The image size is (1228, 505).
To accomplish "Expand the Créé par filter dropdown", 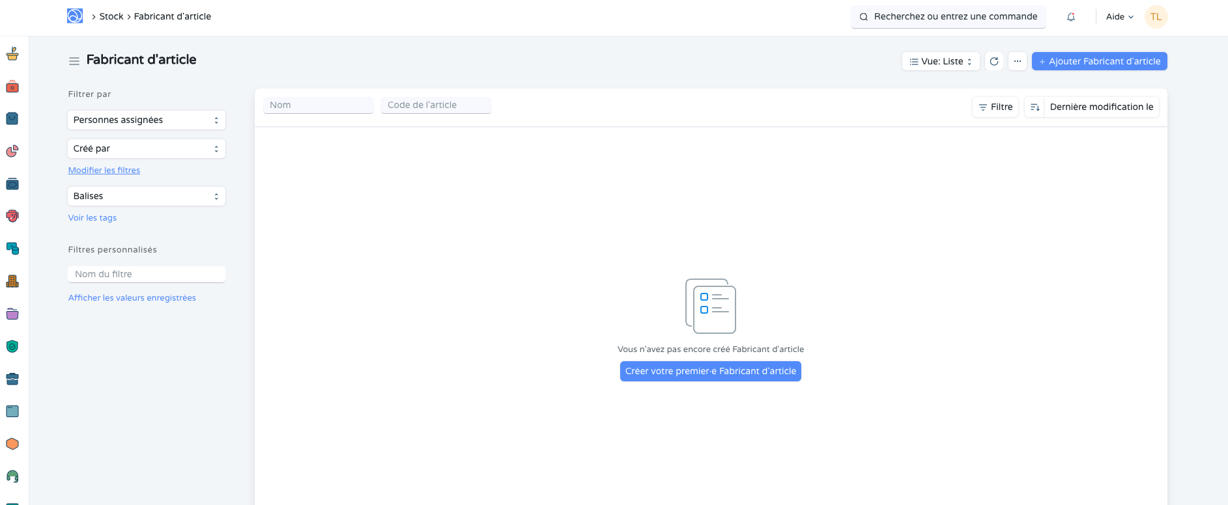I will coord(147,148).
